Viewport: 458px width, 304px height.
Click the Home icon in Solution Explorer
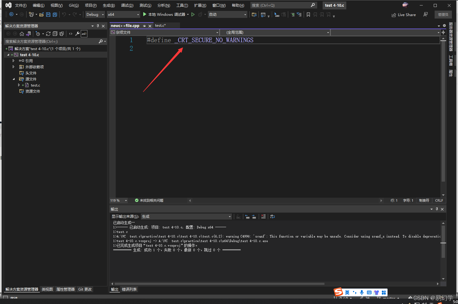(22, 34)
